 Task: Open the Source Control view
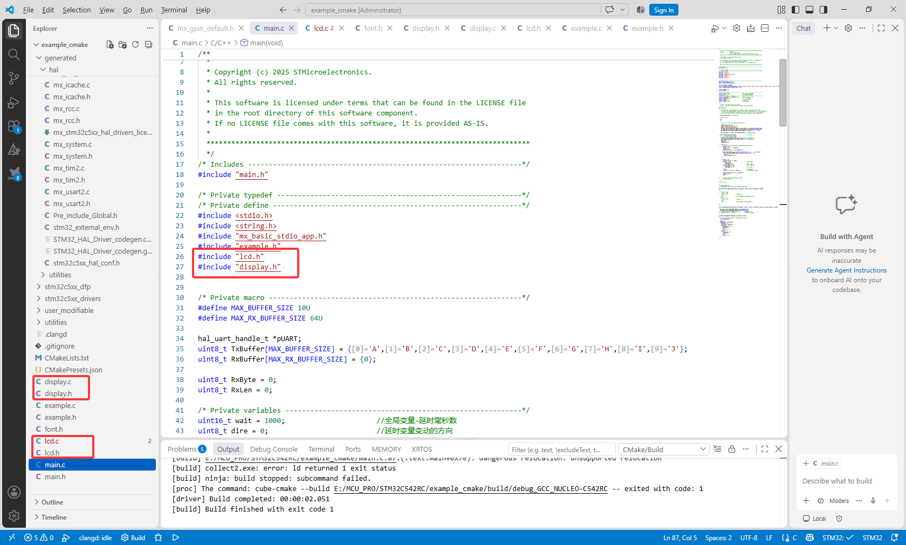tap(14, 78)
